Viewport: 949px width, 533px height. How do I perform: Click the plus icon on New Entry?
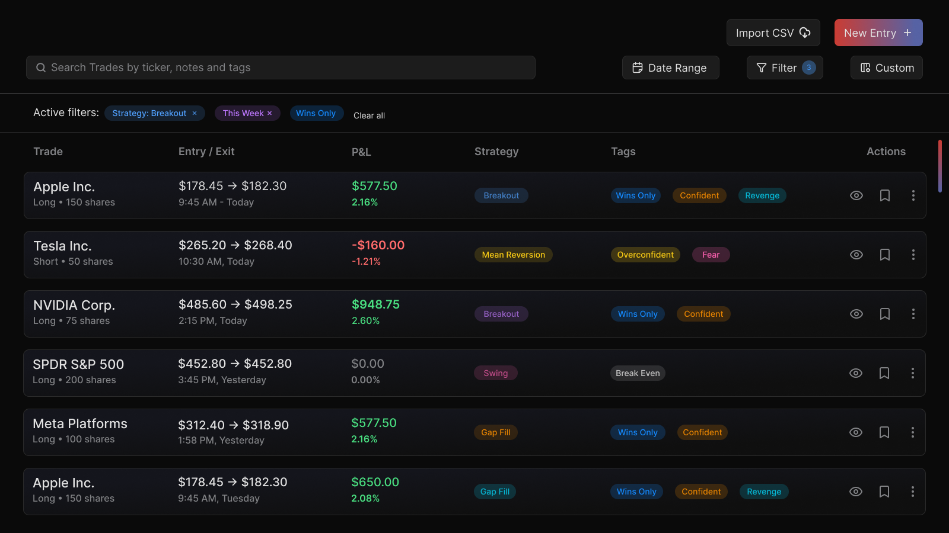907,33
